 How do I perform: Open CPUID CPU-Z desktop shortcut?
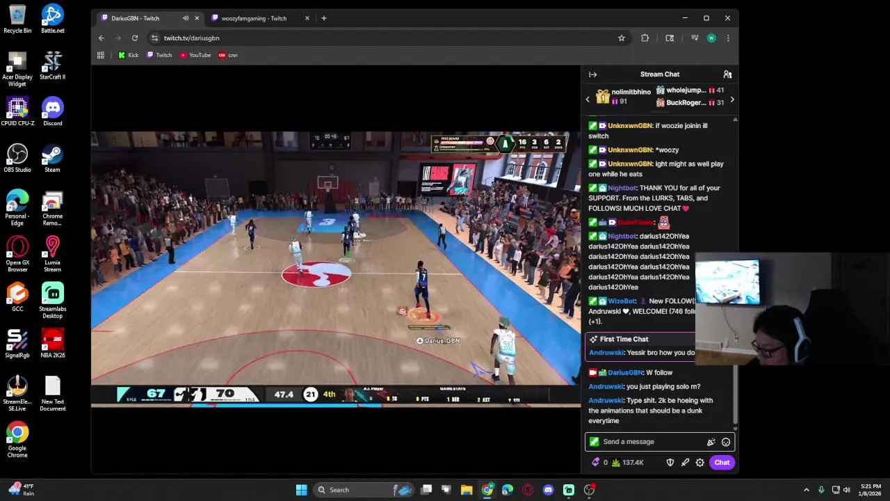(x=17, y=112)
